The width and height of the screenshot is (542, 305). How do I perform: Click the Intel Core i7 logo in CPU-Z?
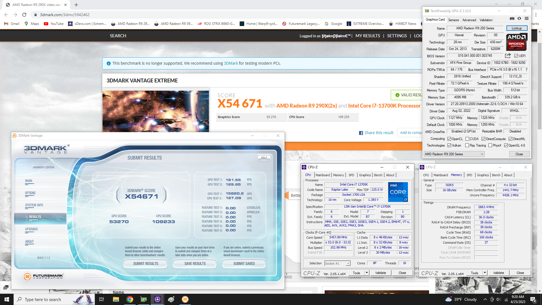click(x=398, y=192)
